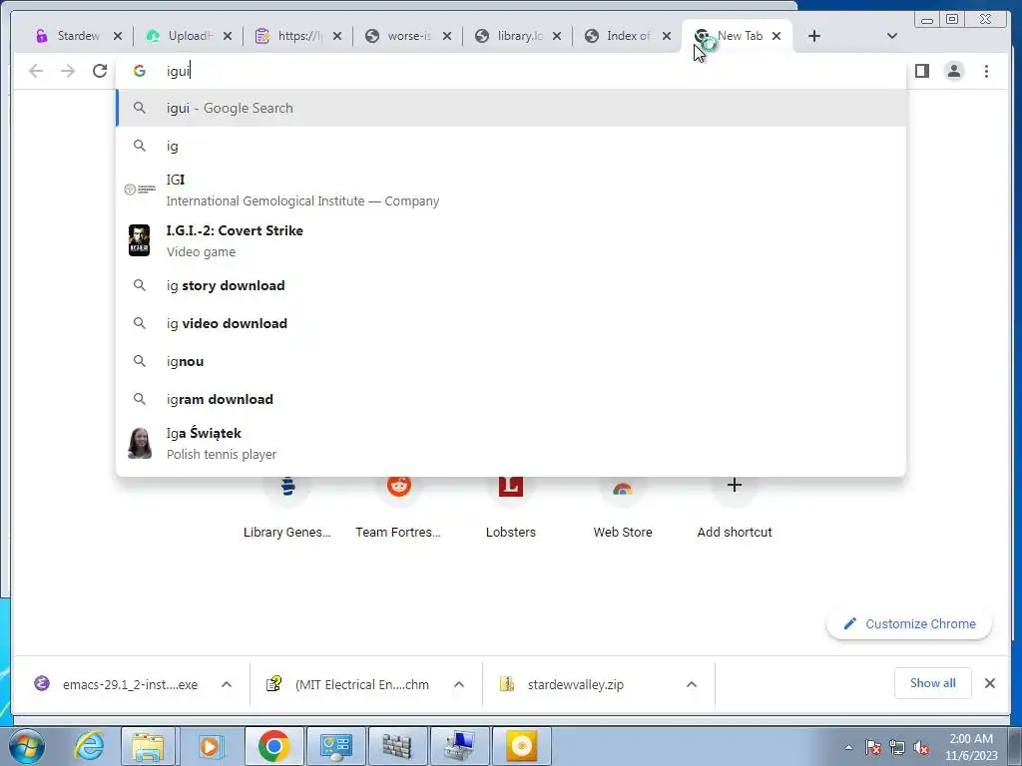The width and height of the screenshot is (1022, 766).
Task: Choose the Iga Świątek suggestion
Action: pos(511,444)
